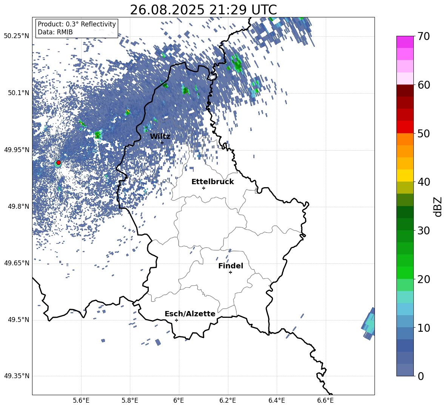
Task: Pick the yellow swatch above 40
Action: tap(405, 176)
